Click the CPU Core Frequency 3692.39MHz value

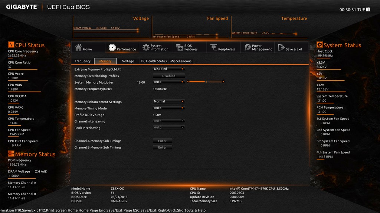tap(17, 55)
